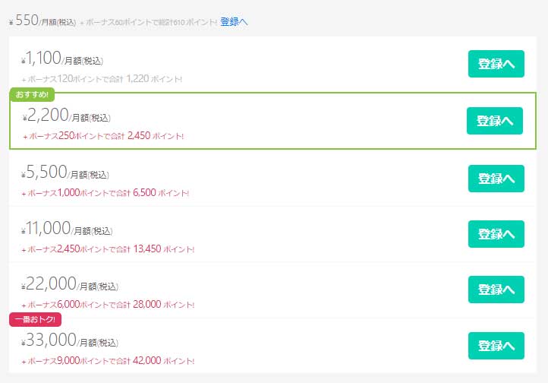
Task: Register for the ¥22,000 monthly plan
Action: coord(496,290)
